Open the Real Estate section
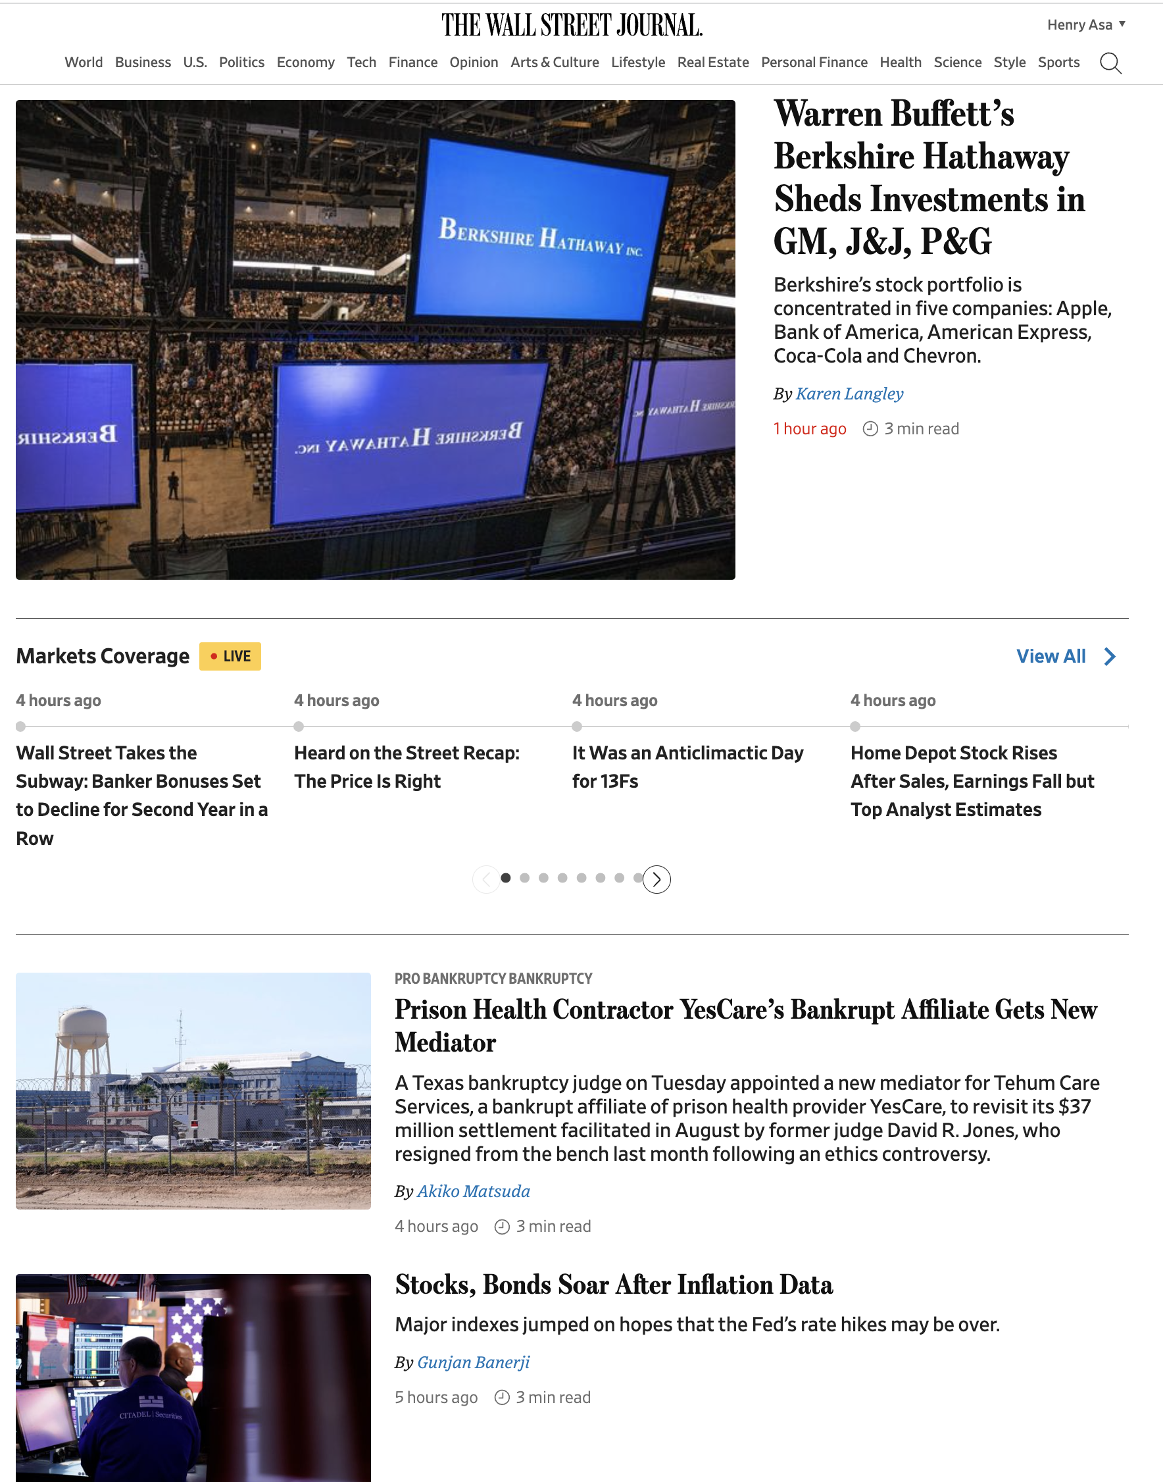1163x1482 pixels. tap(713, 62)
